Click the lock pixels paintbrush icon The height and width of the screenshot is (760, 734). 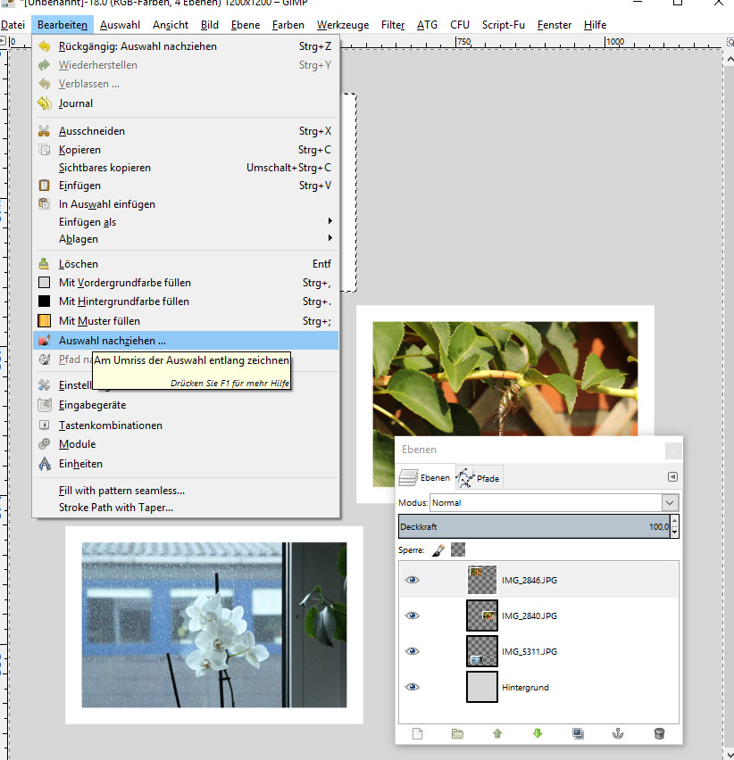coord(438,550)
